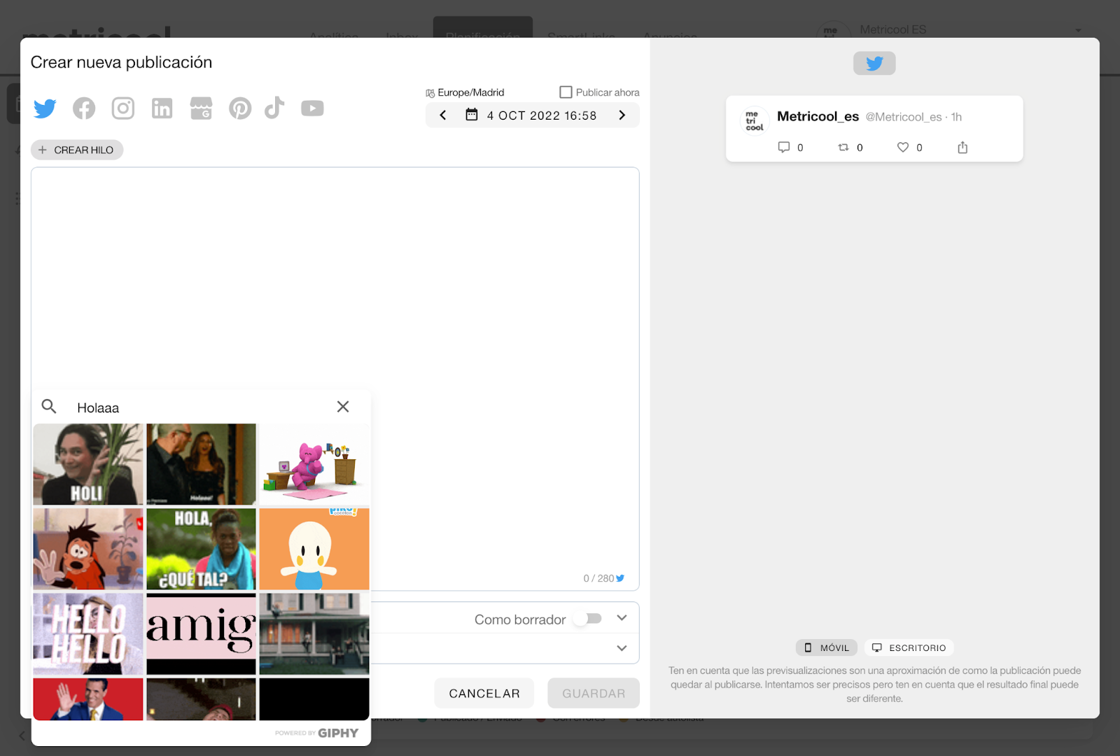The image size is (1120, 756).
Task: Open calendar picker for 4 OCT 2022 16:58
Action: [532, 115]
